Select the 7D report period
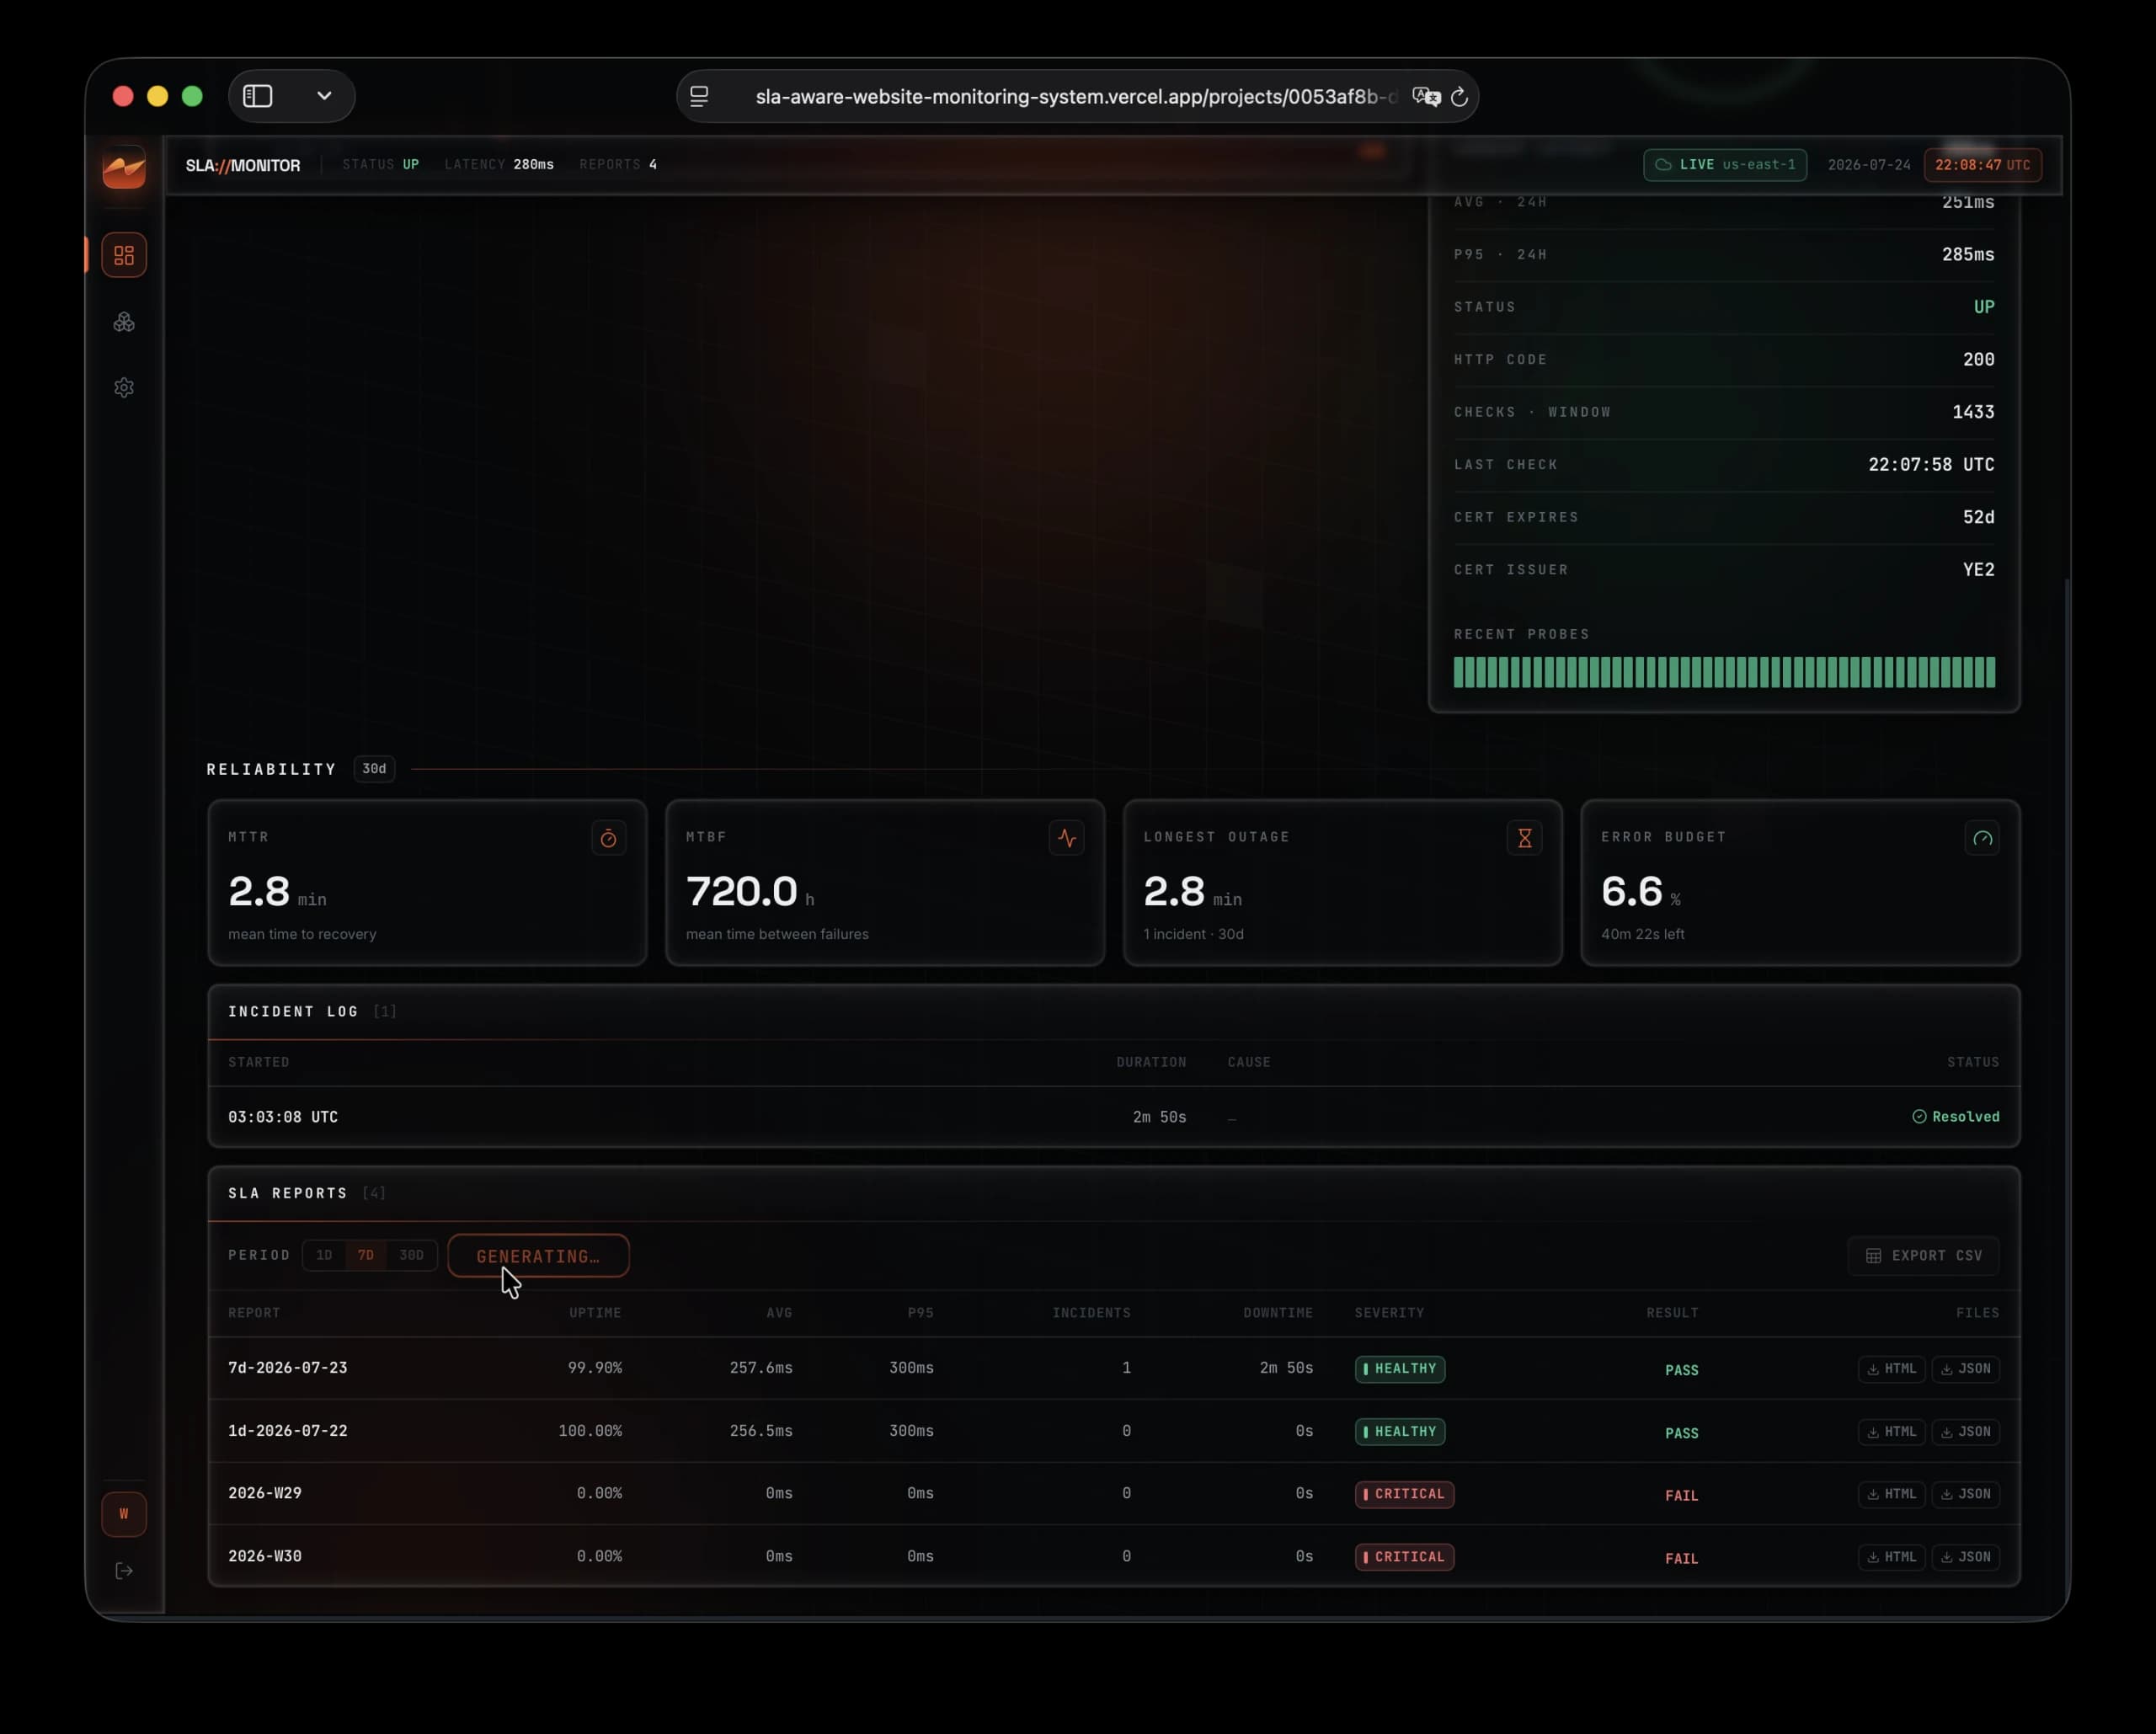The width and height of the screenshot is (2156, 1734). pos(366,1255)
